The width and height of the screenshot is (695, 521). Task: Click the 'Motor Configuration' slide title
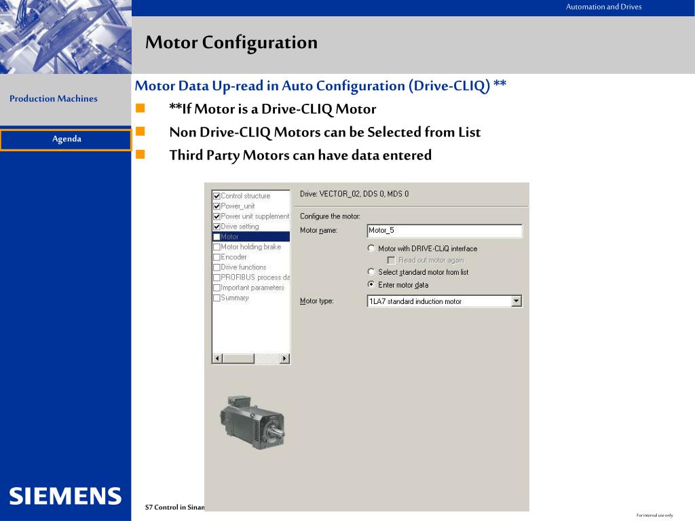231,43
